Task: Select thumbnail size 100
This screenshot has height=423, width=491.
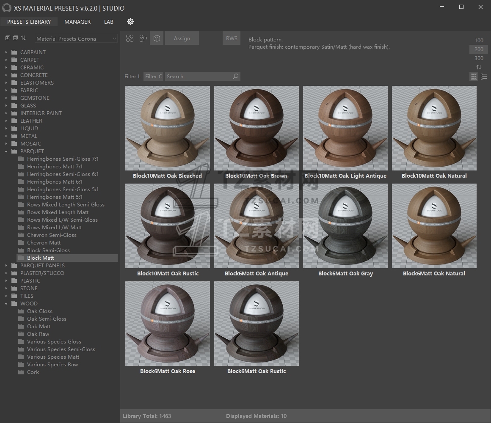Action: point(479,41)
